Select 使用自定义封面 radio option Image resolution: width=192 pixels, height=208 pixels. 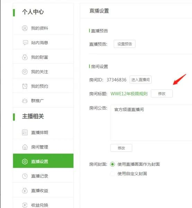point(112,174)
